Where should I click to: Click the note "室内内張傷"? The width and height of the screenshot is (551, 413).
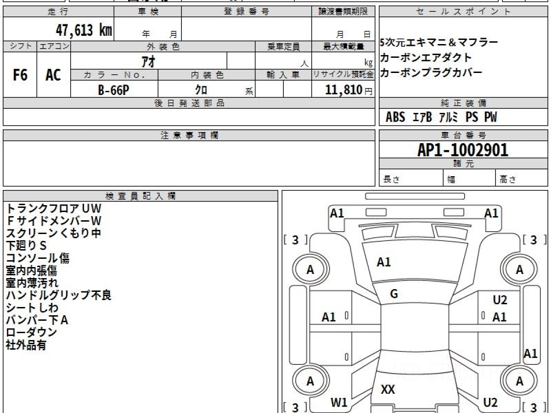31,270
